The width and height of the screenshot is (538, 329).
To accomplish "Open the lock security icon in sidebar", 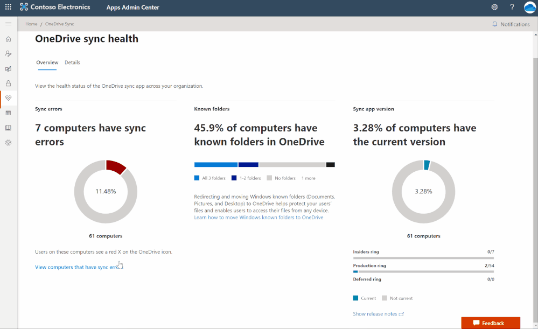I will (8, 83).
